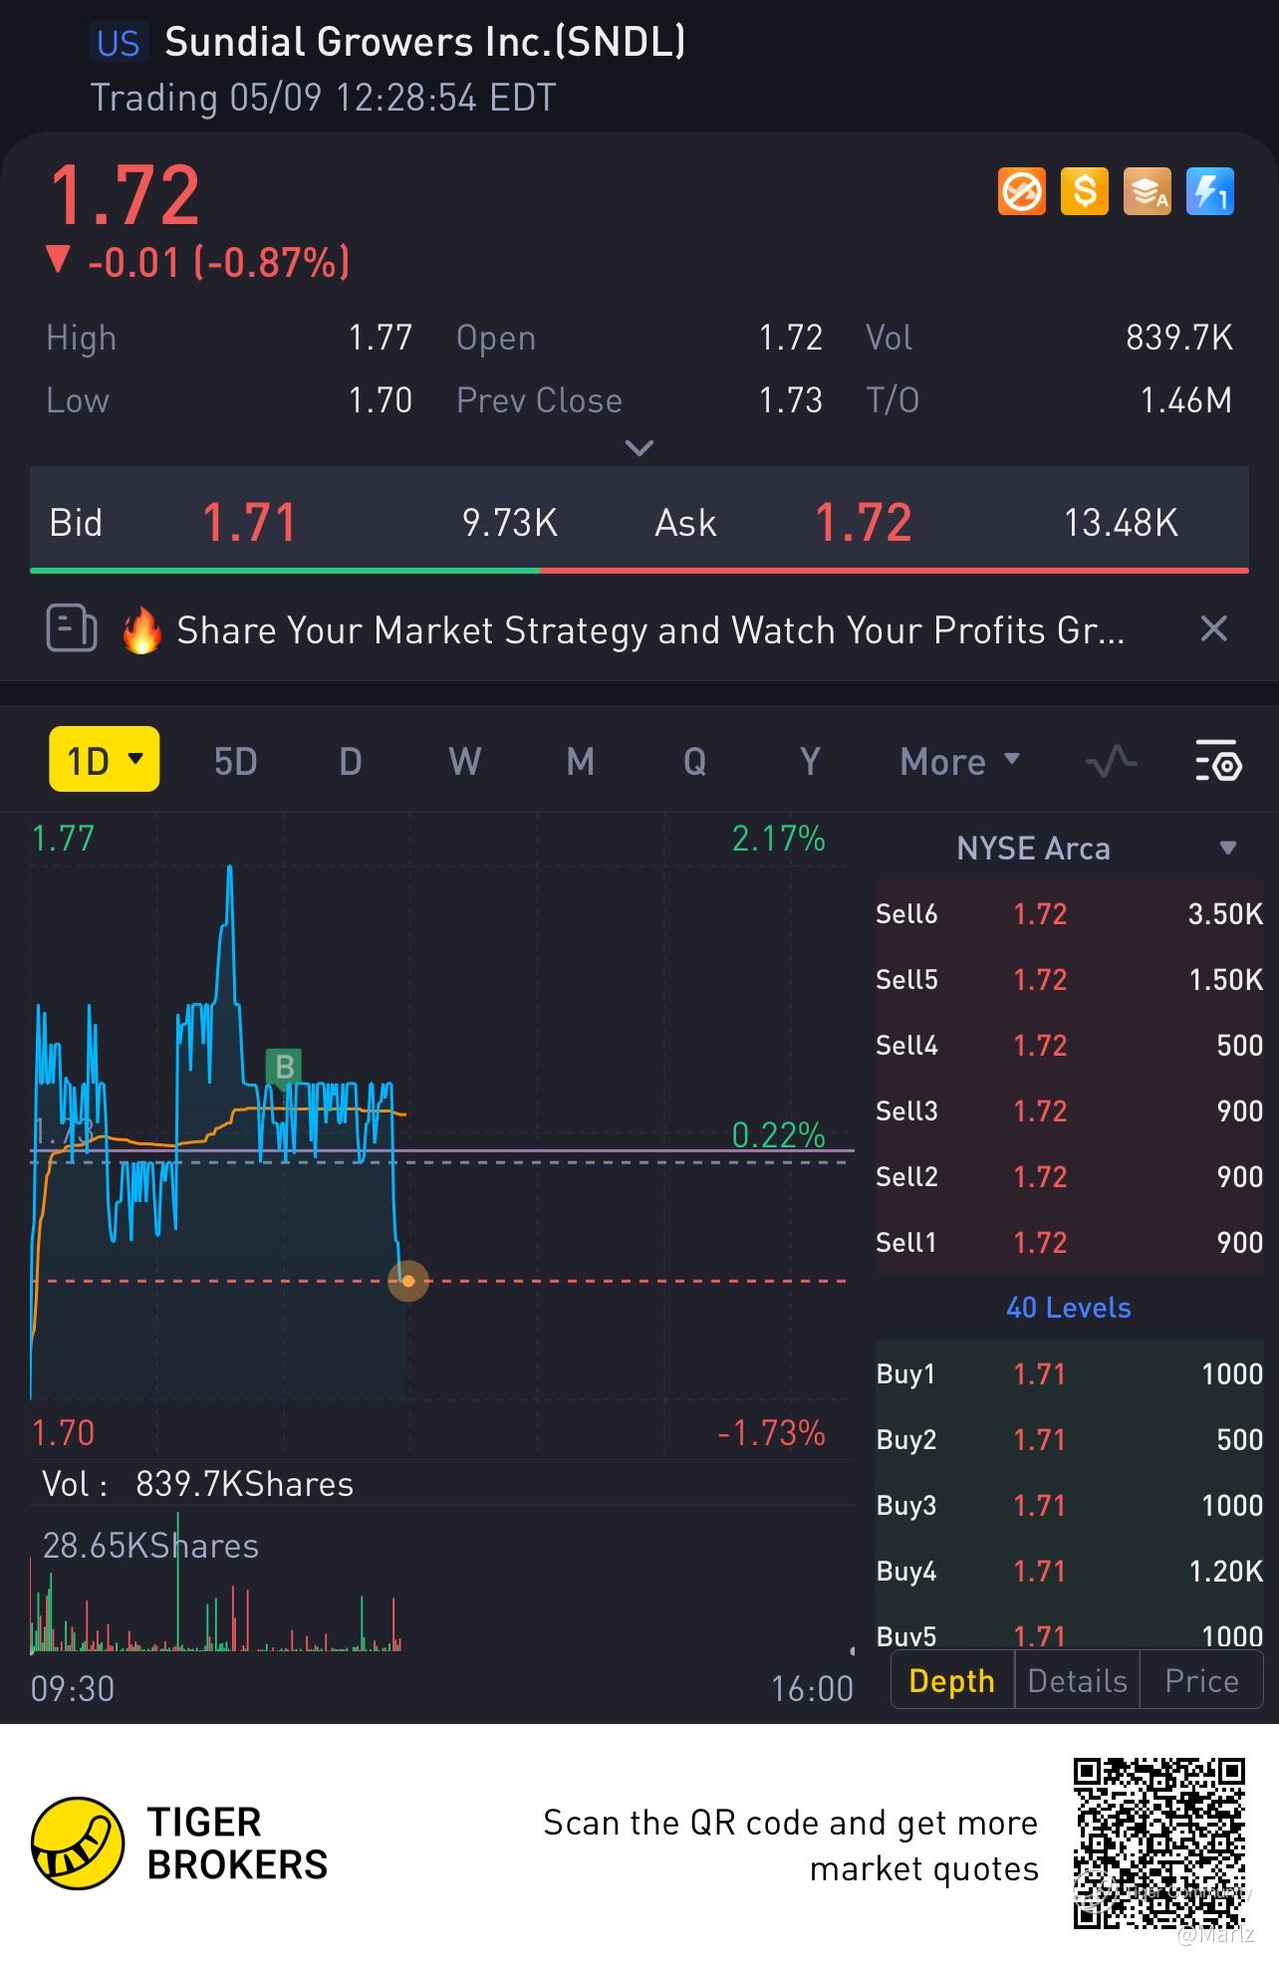Tap the Low 1.70 value in quote stats

(381, 400)
